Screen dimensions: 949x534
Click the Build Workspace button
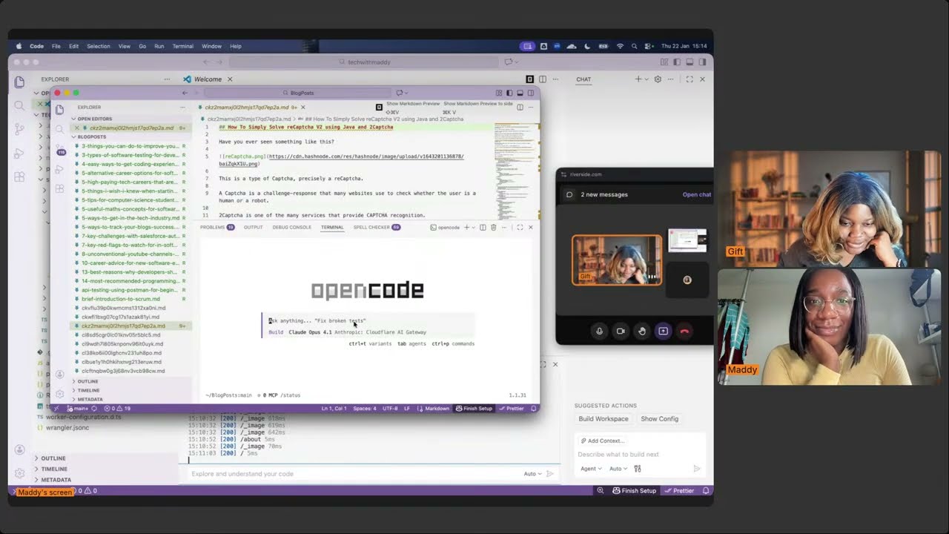[603, 418]
